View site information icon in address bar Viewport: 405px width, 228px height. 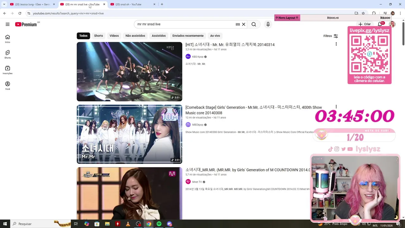(28, 13)
